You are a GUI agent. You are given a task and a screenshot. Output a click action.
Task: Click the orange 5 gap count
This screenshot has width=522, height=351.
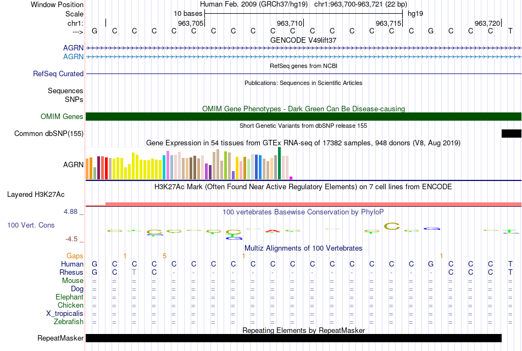(x=164, y=256)
